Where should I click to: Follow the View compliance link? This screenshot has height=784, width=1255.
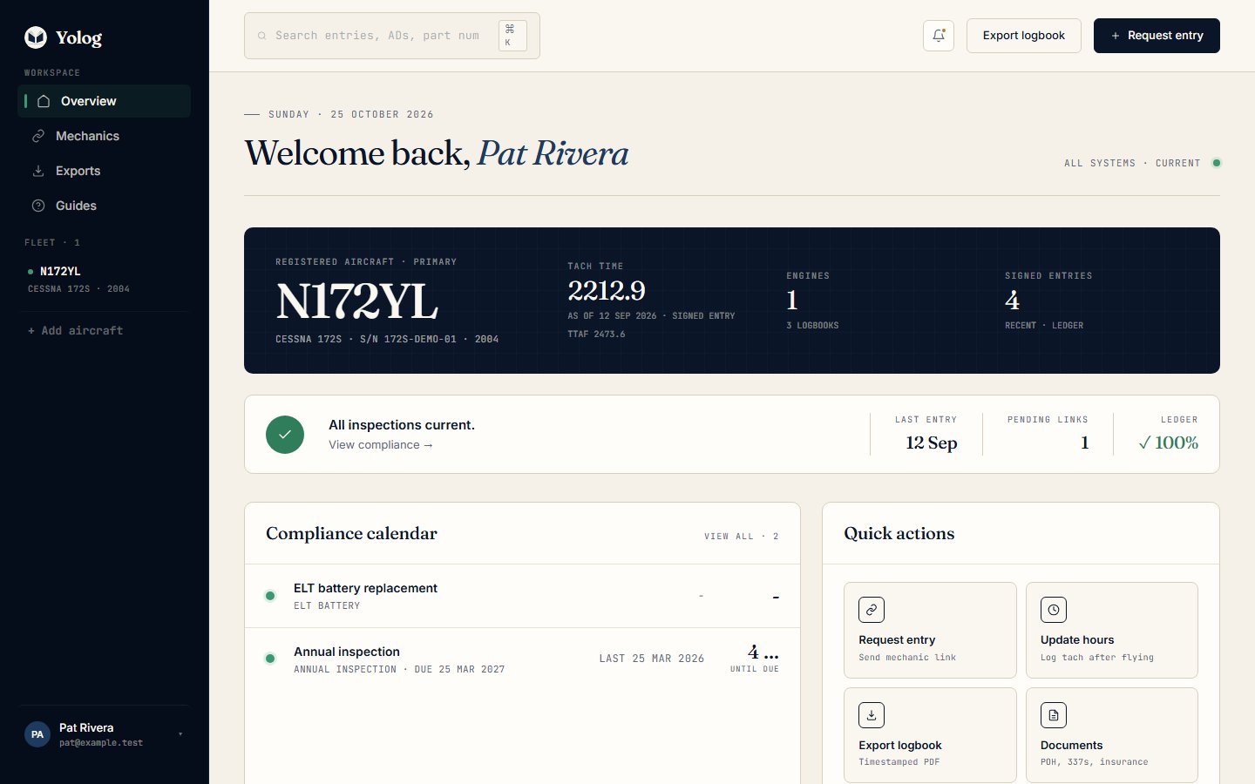[x=381, y=445]
